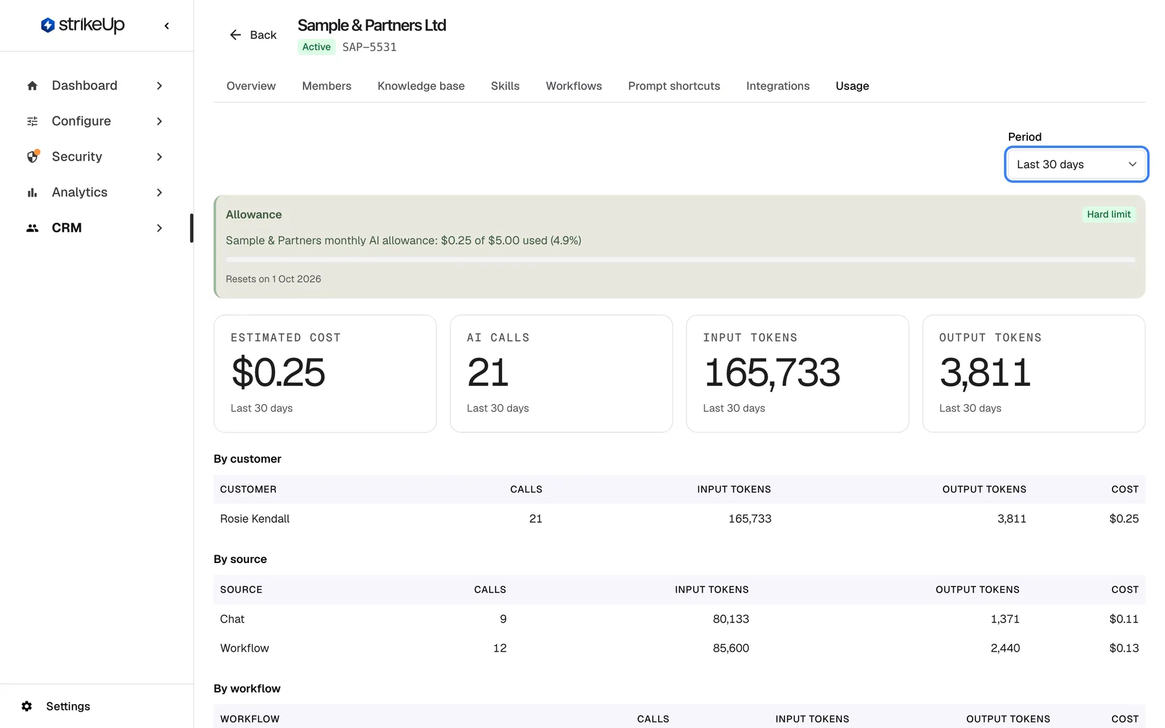Click the CRM people icon
Image resolution: width=1165 pixels, height=728 pixels.
click(x=32, y=228)
